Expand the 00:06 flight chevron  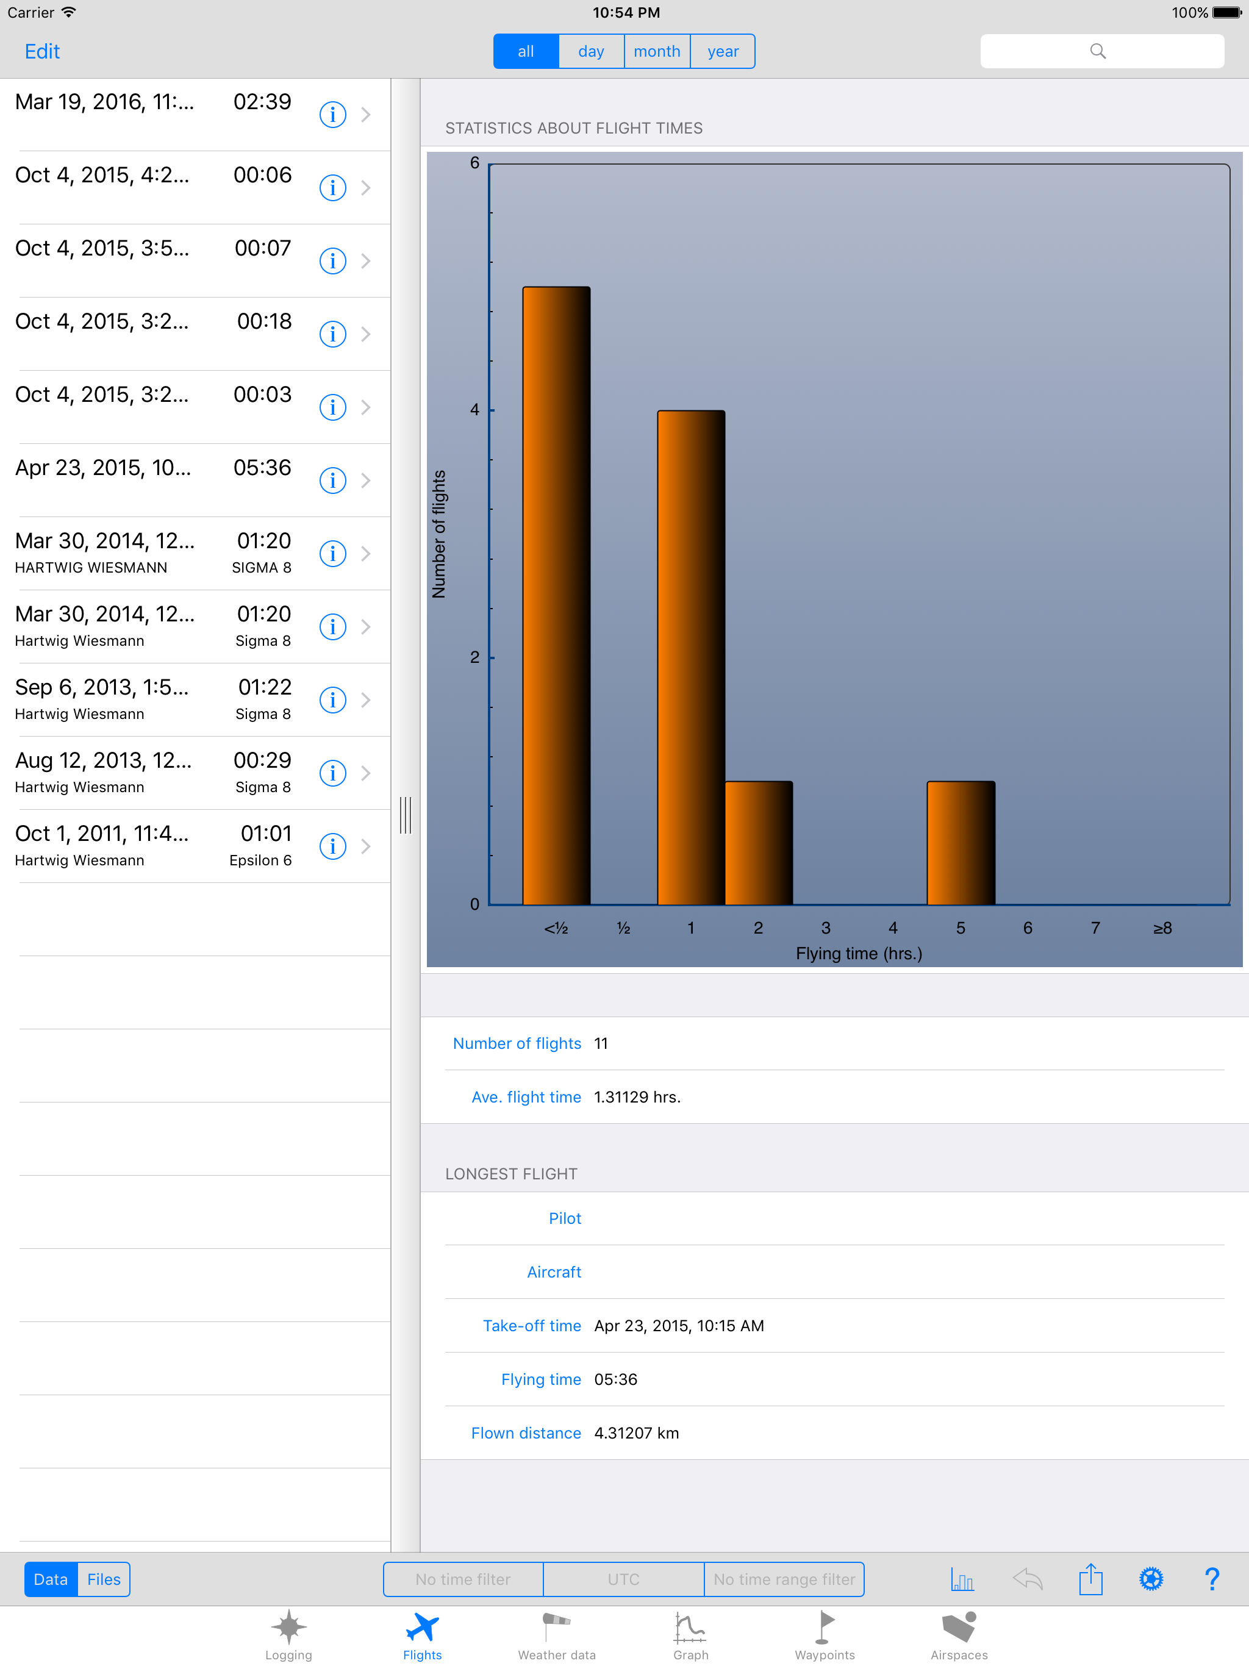(x=366, y=188)
